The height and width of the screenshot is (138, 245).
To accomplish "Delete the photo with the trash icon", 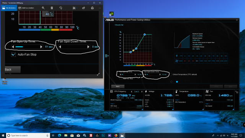I will pos(52,8).
